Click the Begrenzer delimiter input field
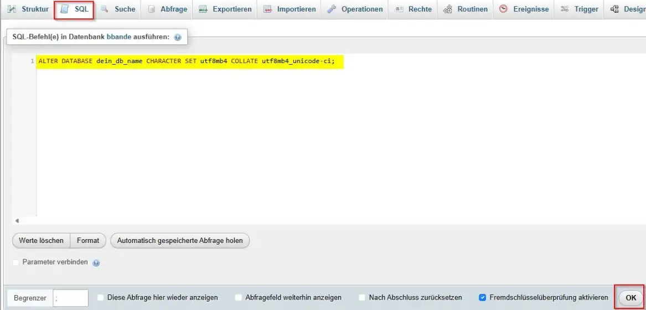This screenshot has width=646, height=310. click(70, 298)
